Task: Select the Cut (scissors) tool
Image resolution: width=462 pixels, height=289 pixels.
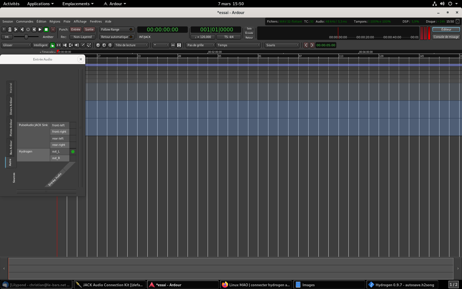Action: pyautogui.click(x=65, y=45)
